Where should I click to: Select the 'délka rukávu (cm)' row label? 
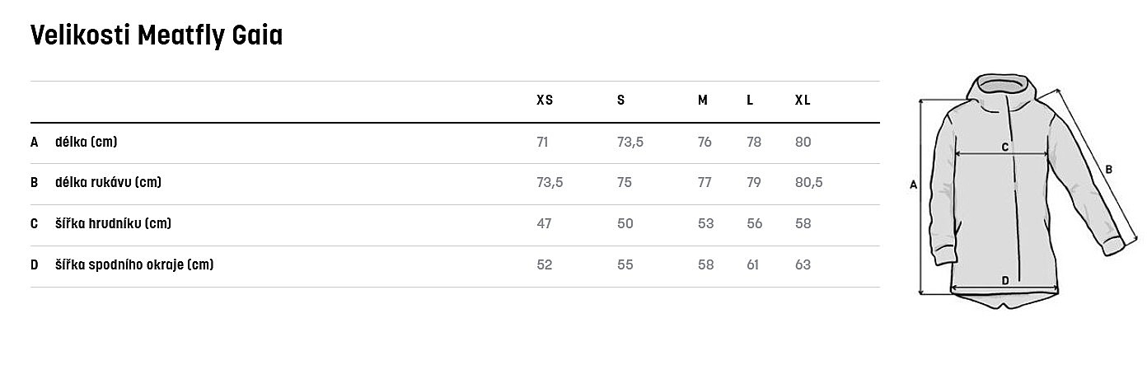pyautogui.click(x=107, y=182)
